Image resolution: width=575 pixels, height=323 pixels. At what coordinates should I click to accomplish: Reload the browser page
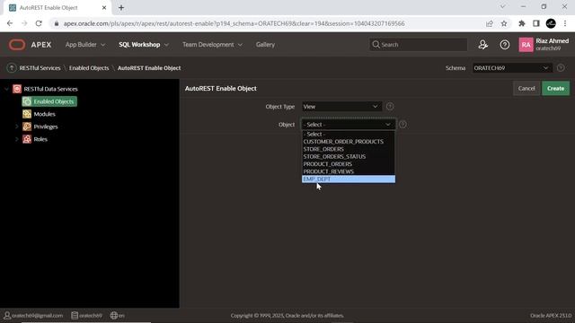tap(39, 23)
